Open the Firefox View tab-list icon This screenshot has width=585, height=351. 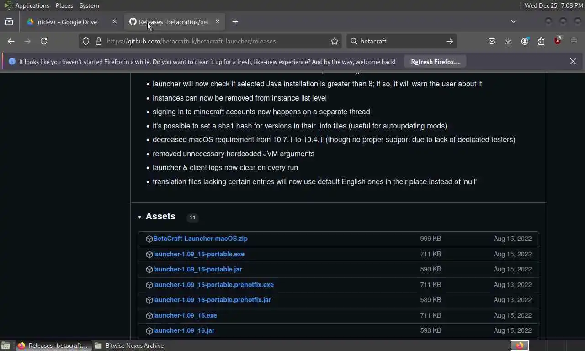click(x=9, y=21)
